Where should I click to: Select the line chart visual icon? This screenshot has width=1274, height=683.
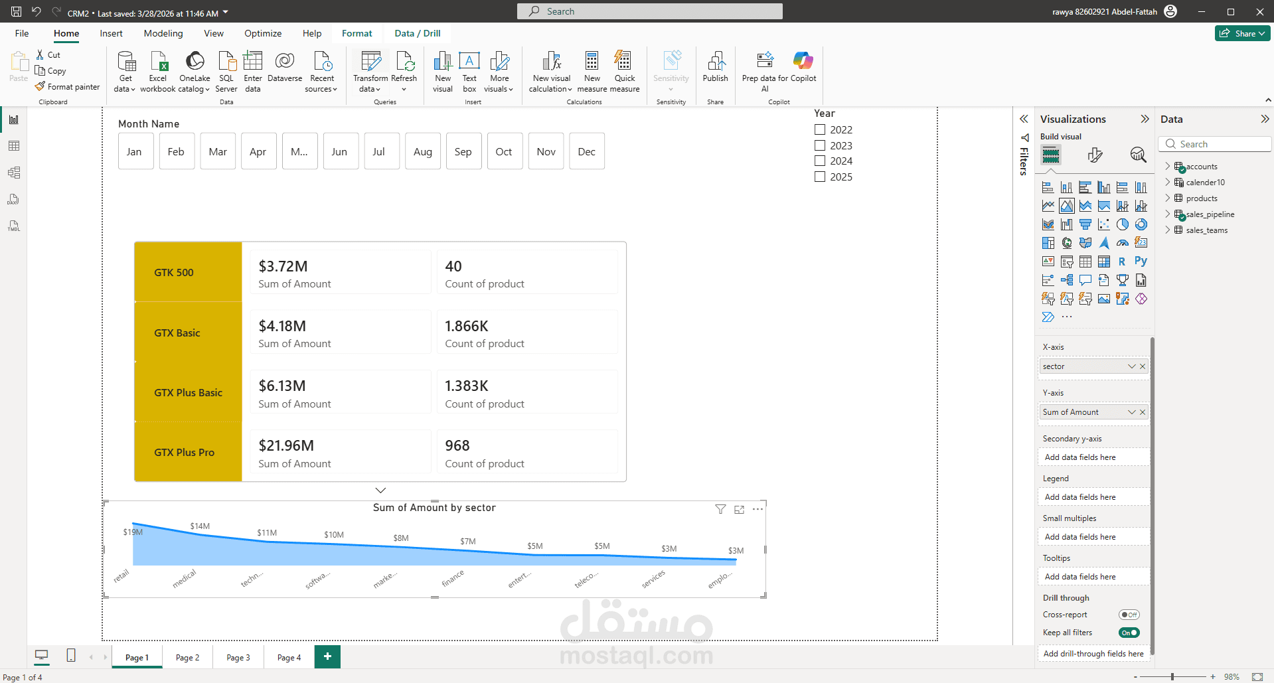coord(1048,206)
